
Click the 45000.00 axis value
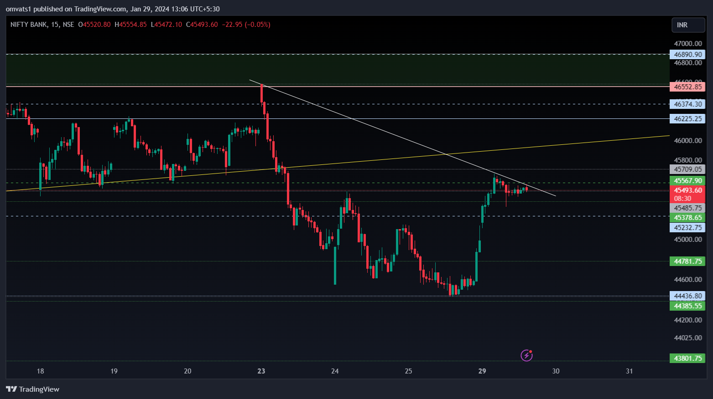tap(688, 239)
